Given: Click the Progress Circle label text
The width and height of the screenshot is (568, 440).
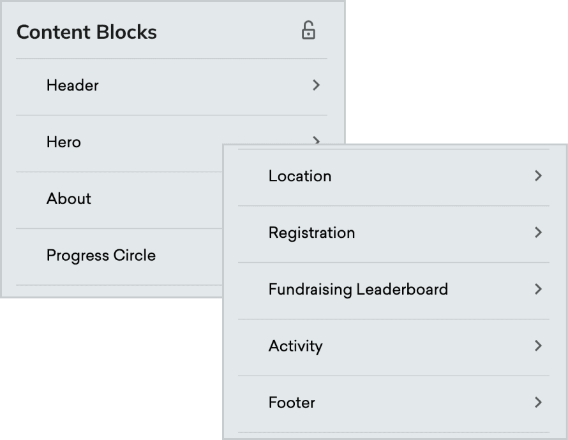Looking at the screenshot, I should [101, 256].
